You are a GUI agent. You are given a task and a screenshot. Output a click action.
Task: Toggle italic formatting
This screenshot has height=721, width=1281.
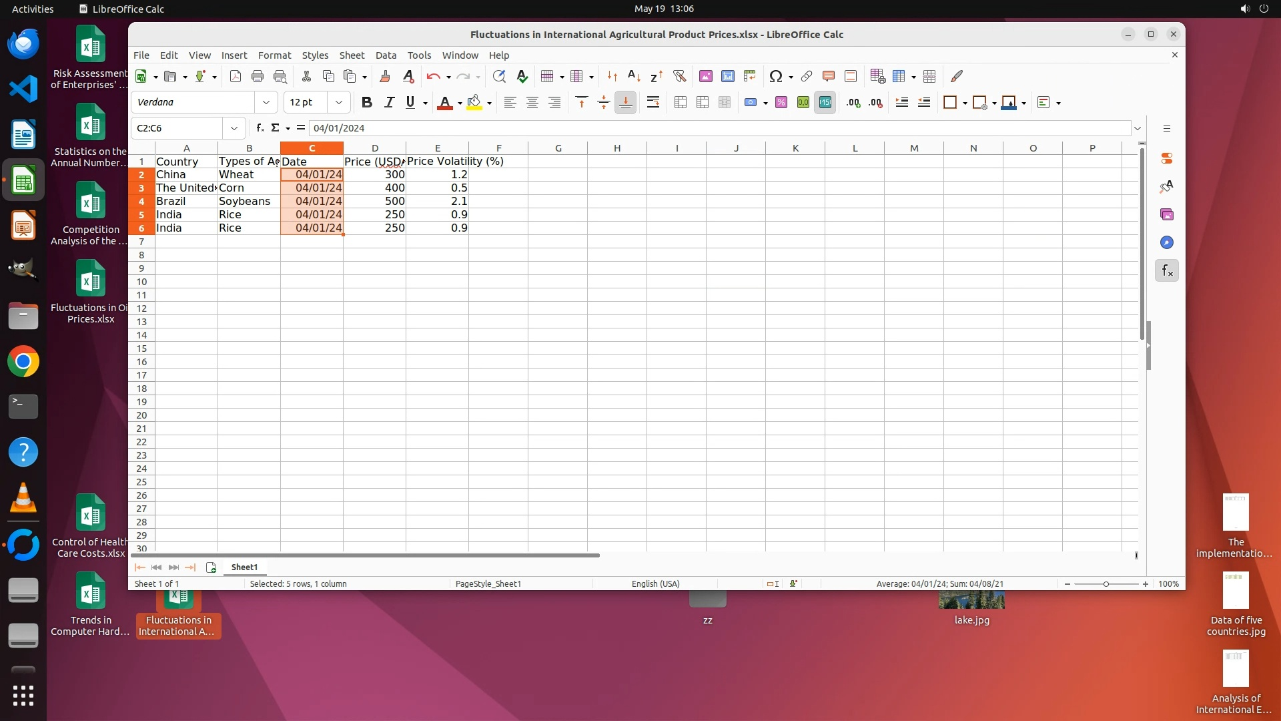point(389,102)
